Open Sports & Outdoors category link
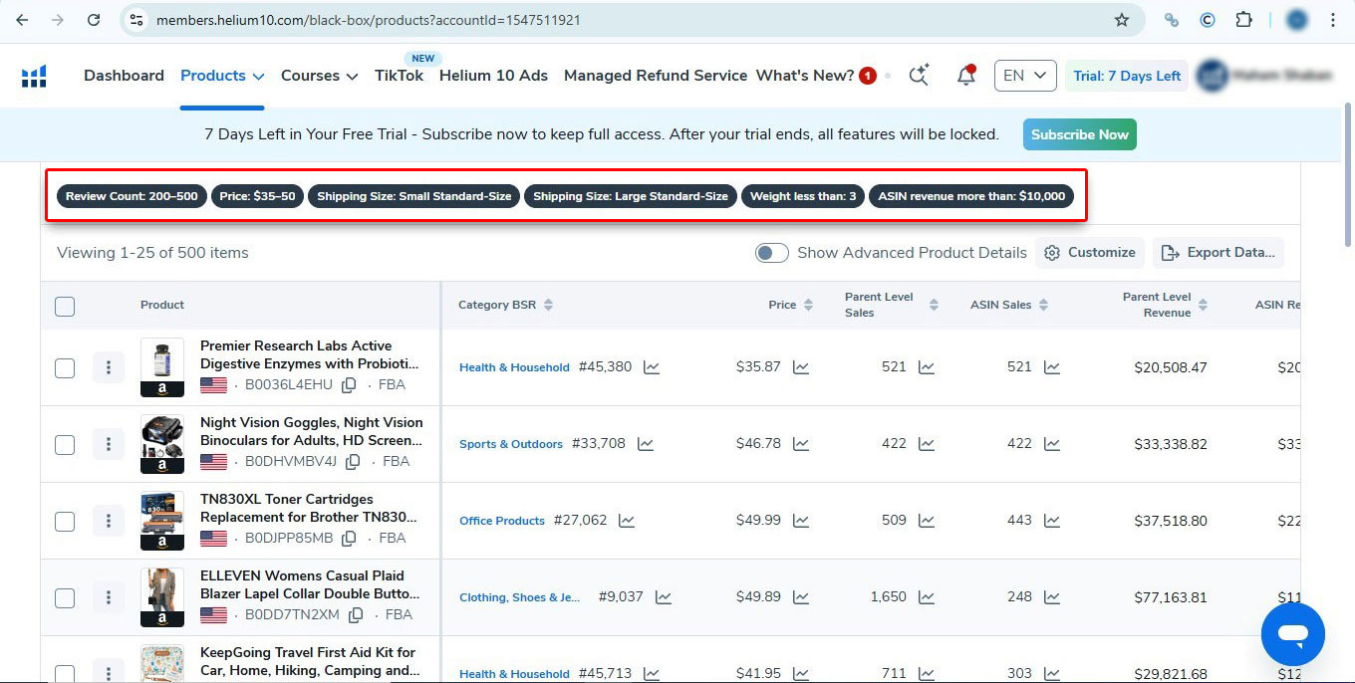 click(x=511, y=444)
